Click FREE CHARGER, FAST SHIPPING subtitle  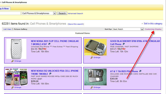point(124,47)
